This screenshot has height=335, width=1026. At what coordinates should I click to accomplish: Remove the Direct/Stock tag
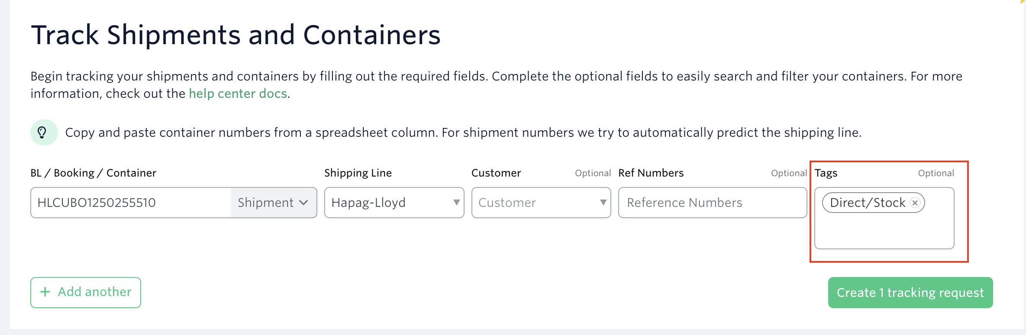tap(915, 203)
